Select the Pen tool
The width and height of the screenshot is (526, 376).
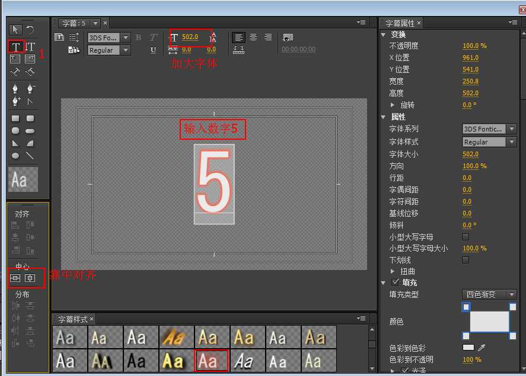[15, 89]
